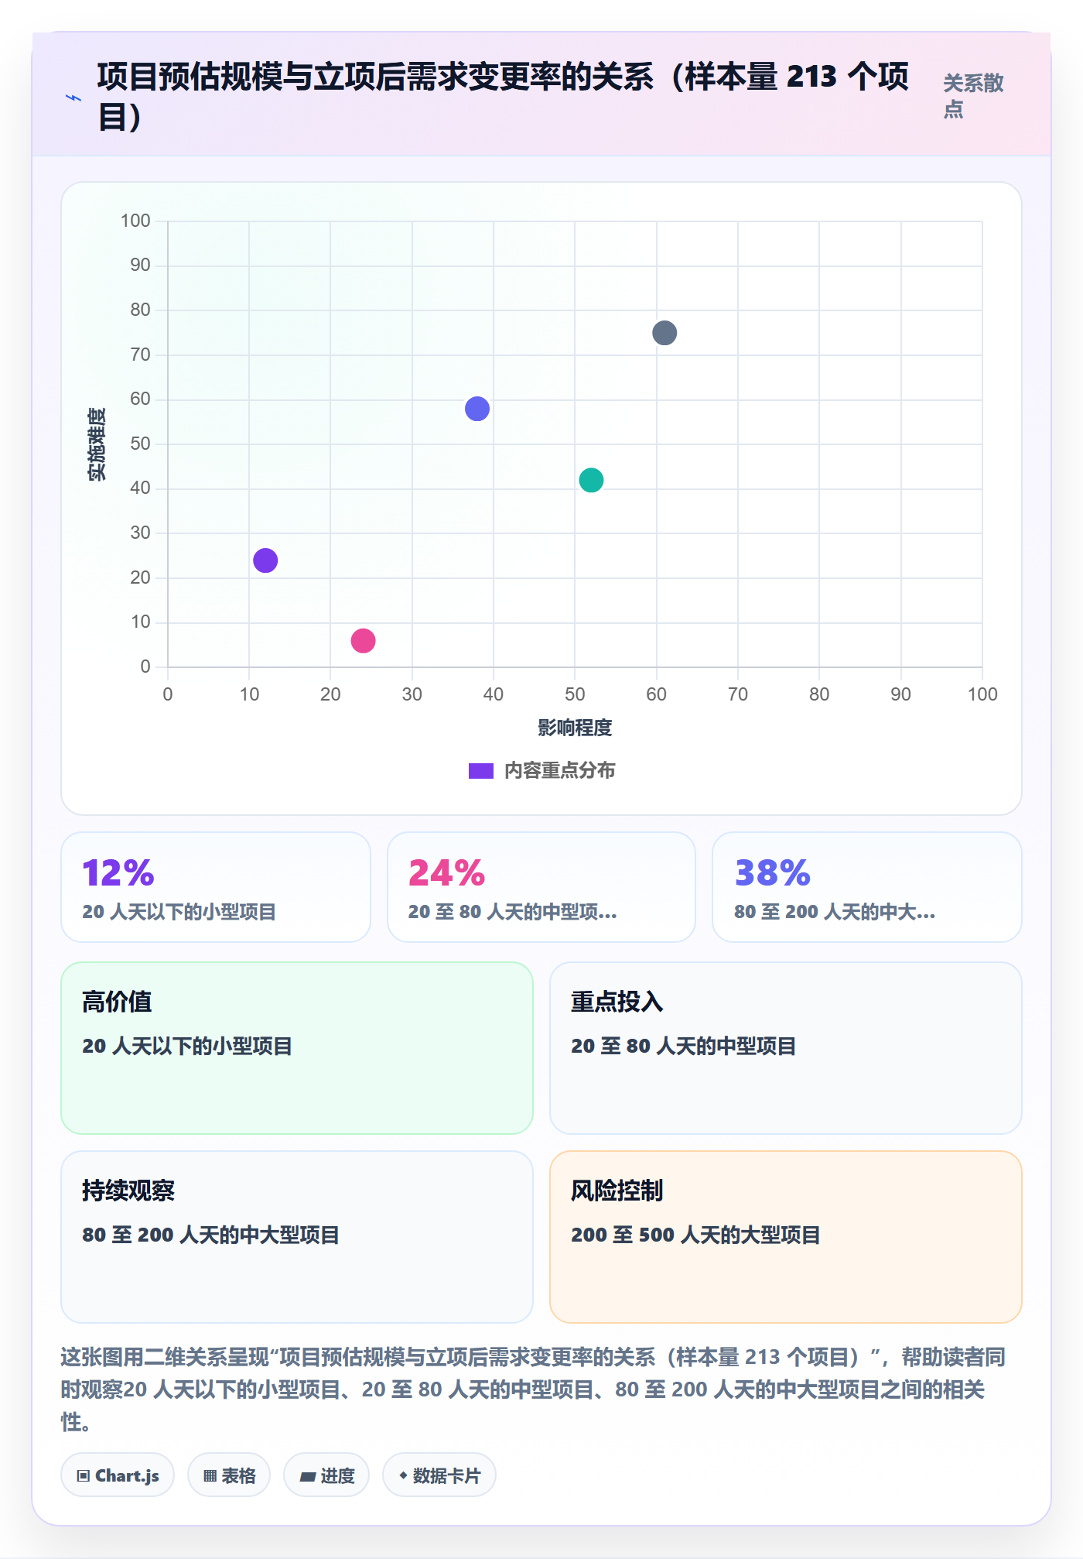Click the icon inside the Chart.js chip
This screenshot has width=1083, height=1559.
coord(84,1476)
